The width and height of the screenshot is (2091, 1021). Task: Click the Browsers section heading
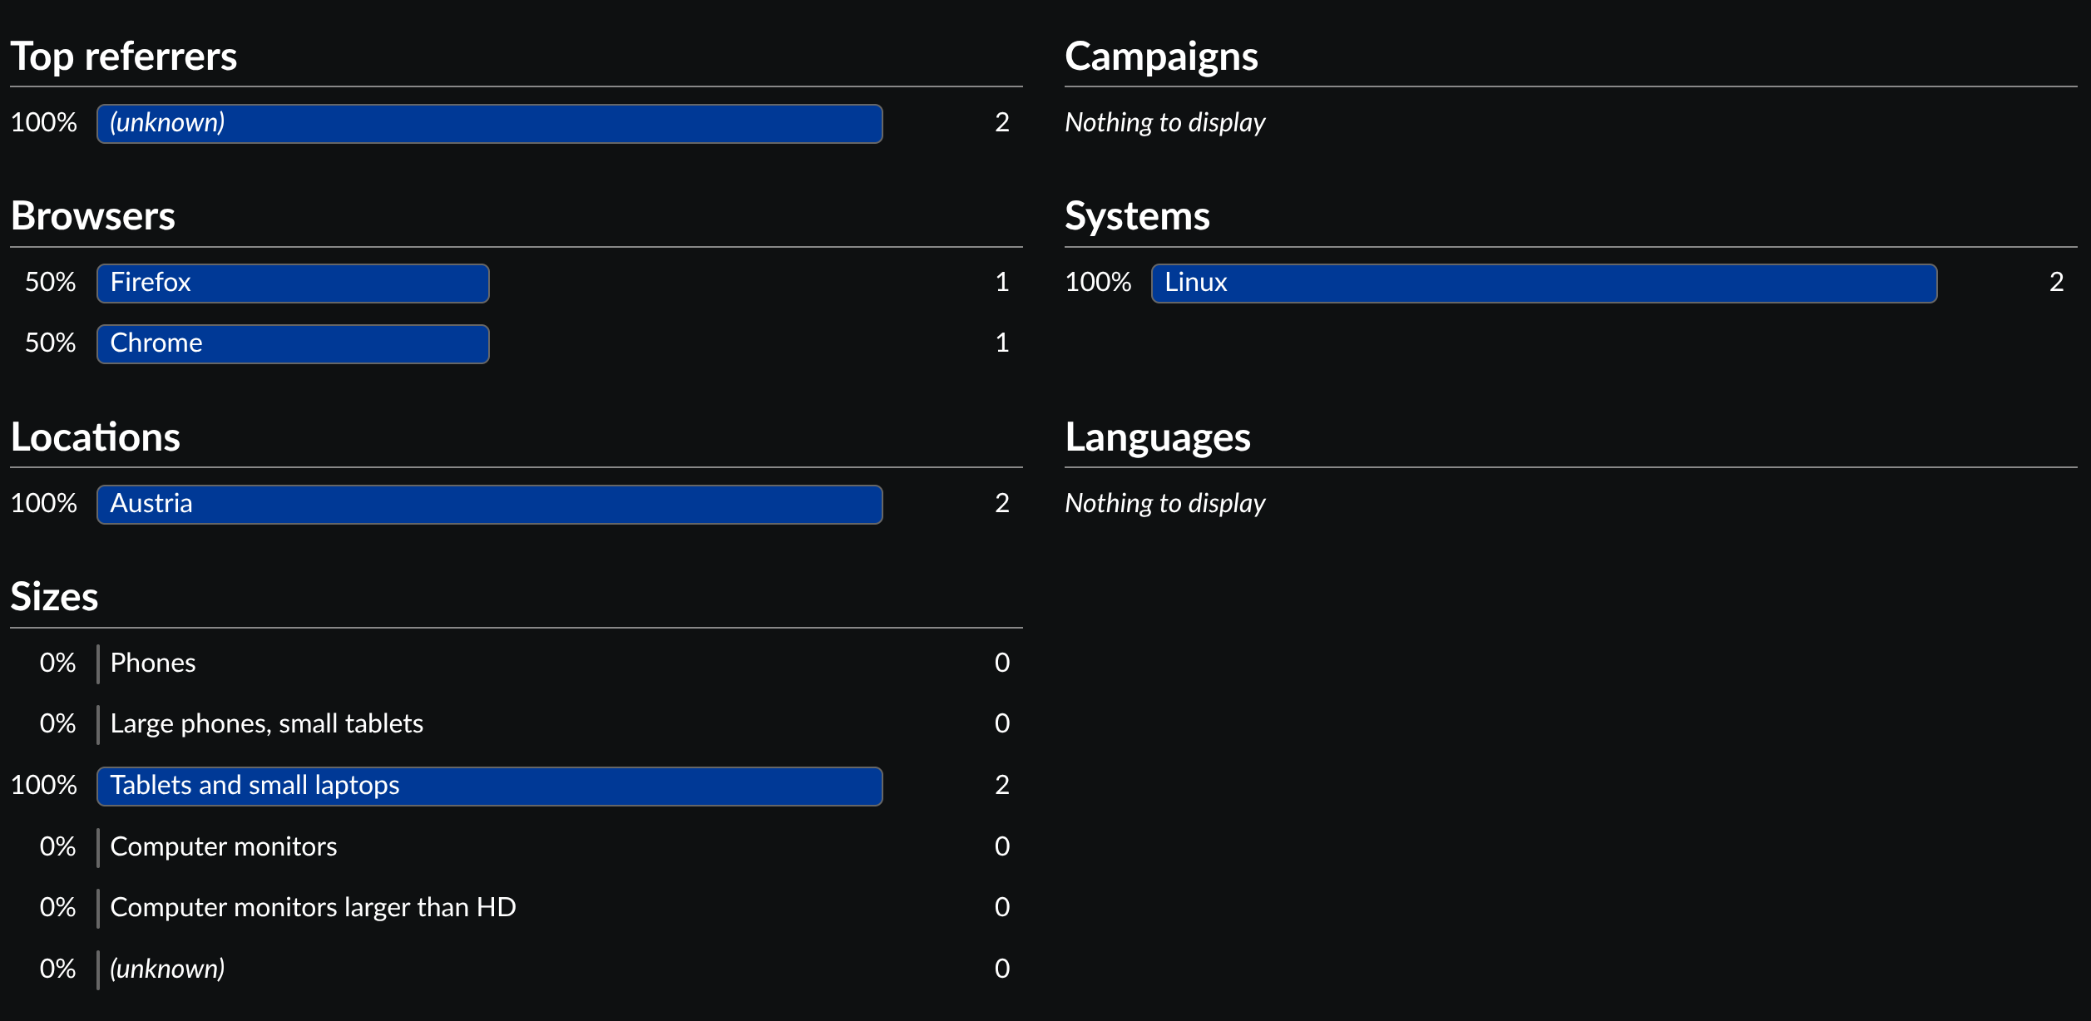pos(93,216)
